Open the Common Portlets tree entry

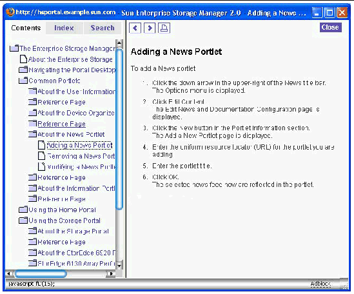pyautogui.click(x=54, y=81)
